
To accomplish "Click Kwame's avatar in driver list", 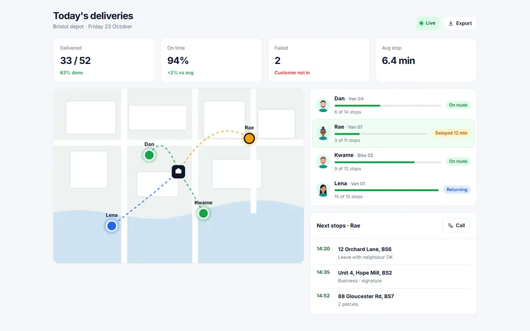I will tap(323, 162).
